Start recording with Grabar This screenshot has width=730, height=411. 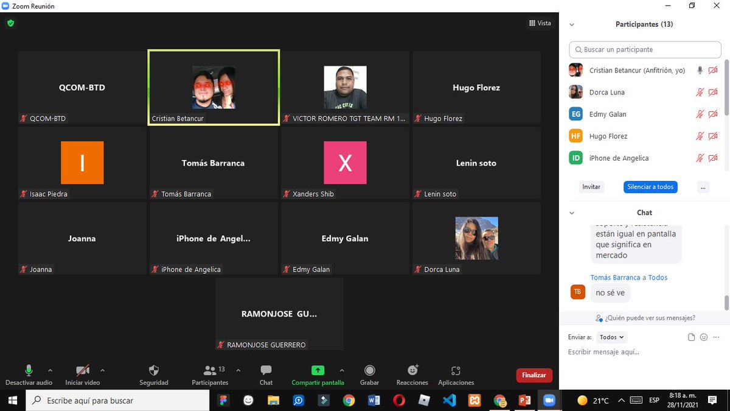369,370
